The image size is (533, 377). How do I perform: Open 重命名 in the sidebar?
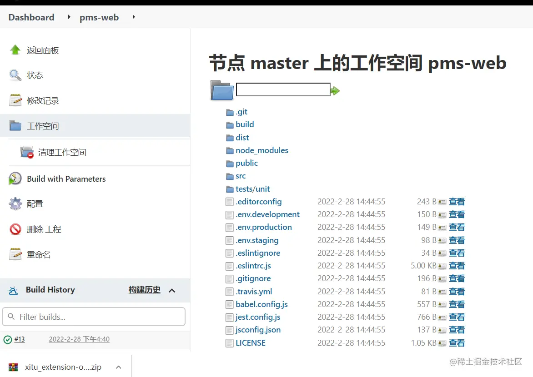coord(39,255)
